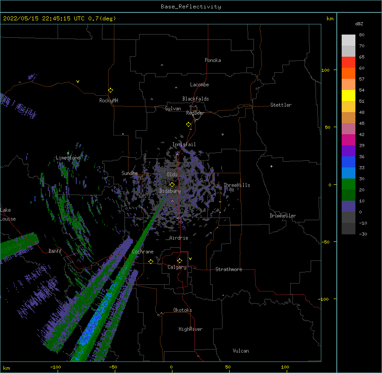Click the yellow diamond marker beside RockyMH
The image size is (382, 373).
click(x=110, y=90)
